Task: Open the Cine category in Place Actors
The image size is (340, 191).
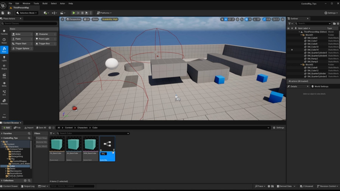Action: coord(4,76)
